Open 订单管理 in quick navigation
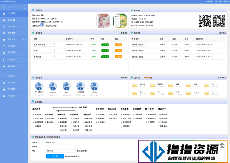This screenshot has height=163, width=230. click(76, 130)
